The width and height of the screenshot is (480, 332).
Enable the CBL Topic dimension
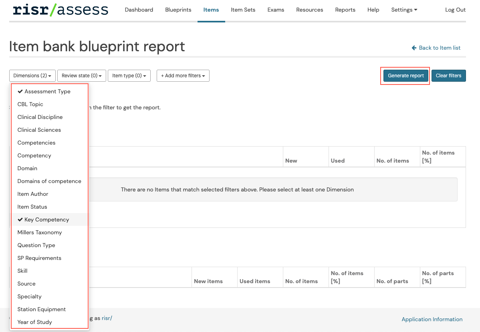click(30, 104)
